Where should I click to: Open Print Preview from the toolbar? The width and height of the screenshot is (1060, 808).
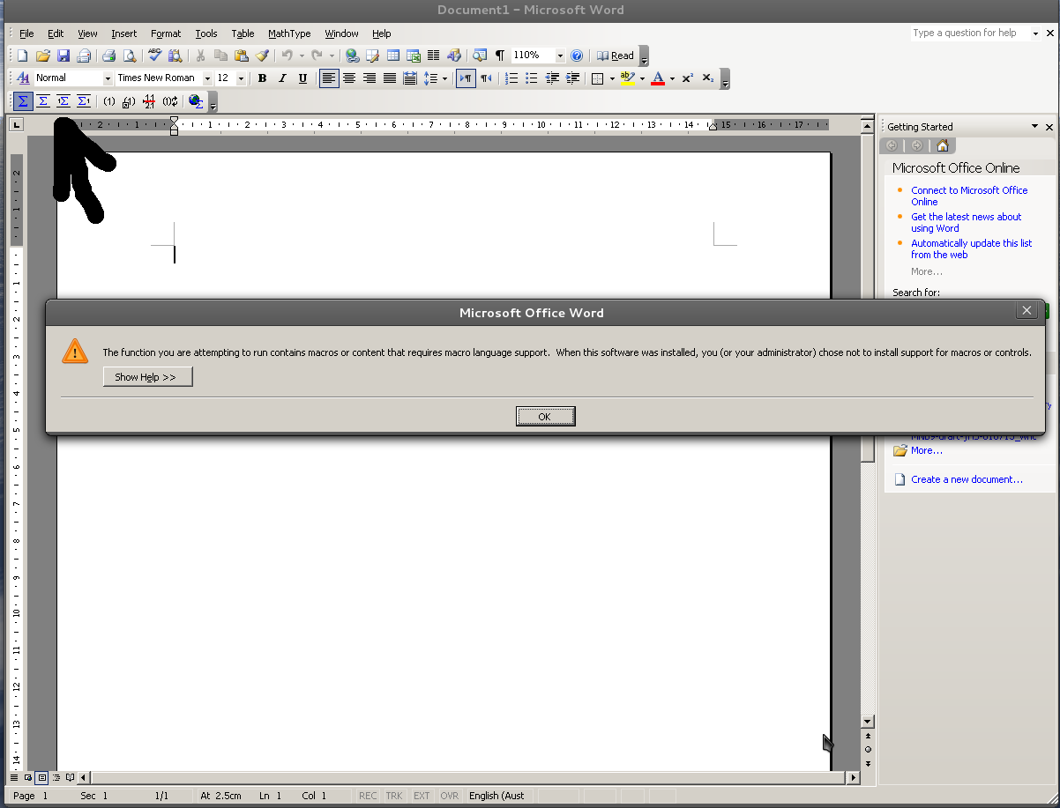129,56
